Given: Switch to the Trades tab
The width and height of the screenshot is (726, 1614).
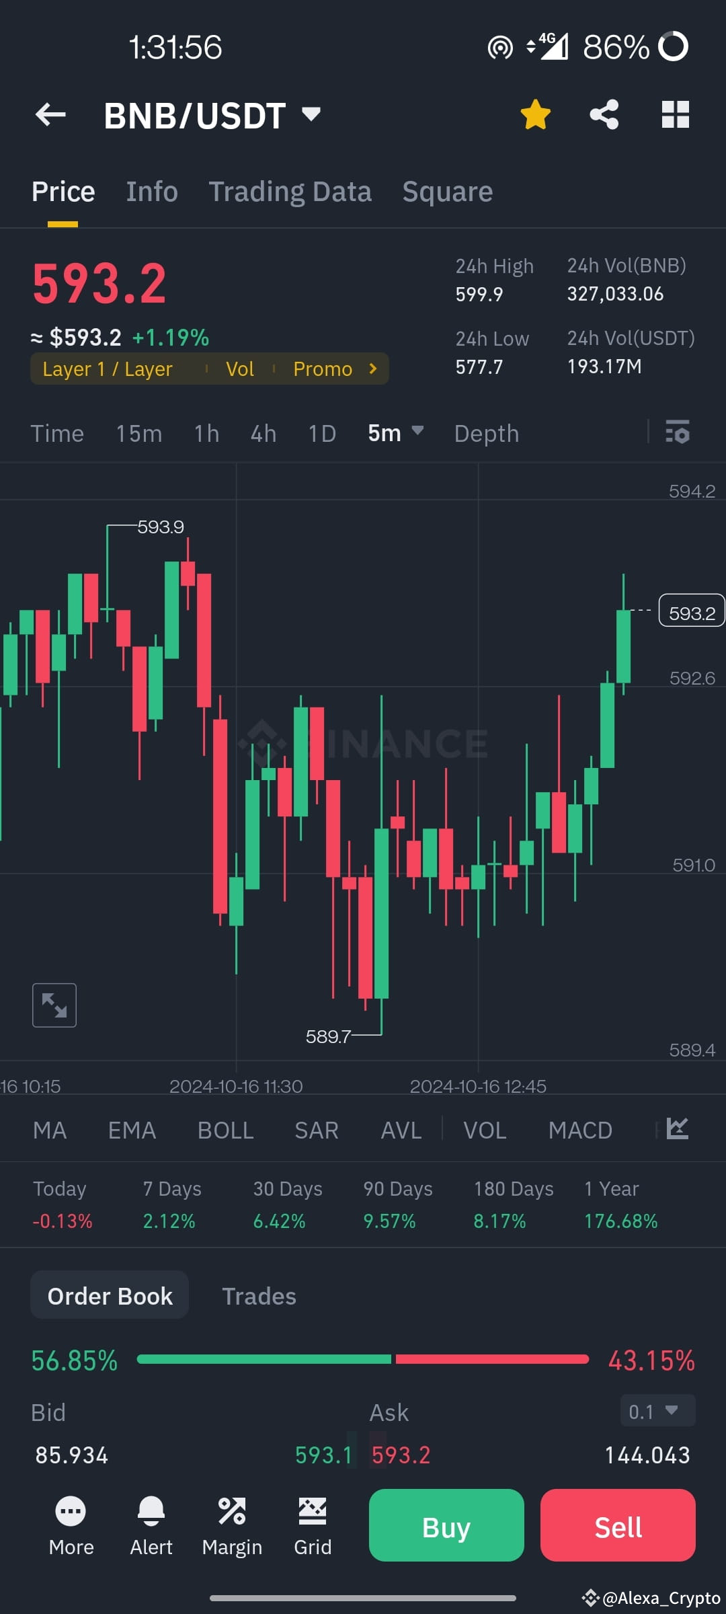Looking at the screenshot, I should (259, 1295).
